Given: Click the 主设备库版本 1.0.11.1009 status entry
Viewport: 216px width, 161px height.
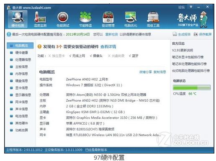Looking at the screenshot, I should coord(63,150).
